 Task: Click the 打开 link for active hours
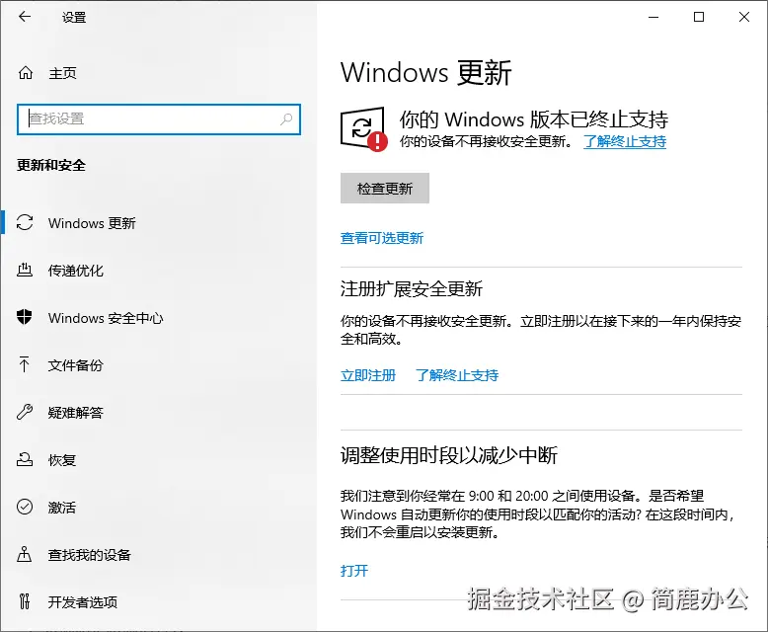(x=354, y=570)
